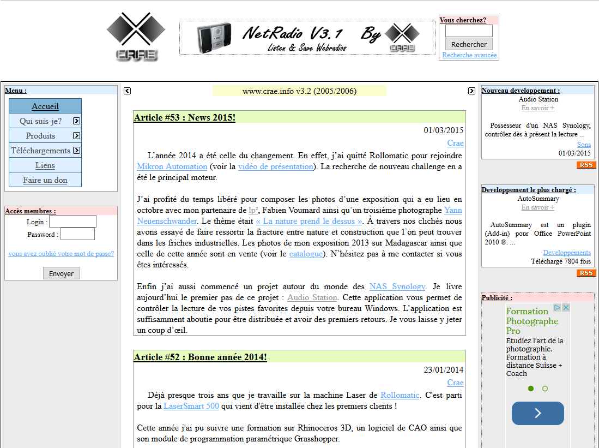The height and width of the screenshot is (448, 599).
Task: Open the Faire un don menu item
Action: coord(45,180)
